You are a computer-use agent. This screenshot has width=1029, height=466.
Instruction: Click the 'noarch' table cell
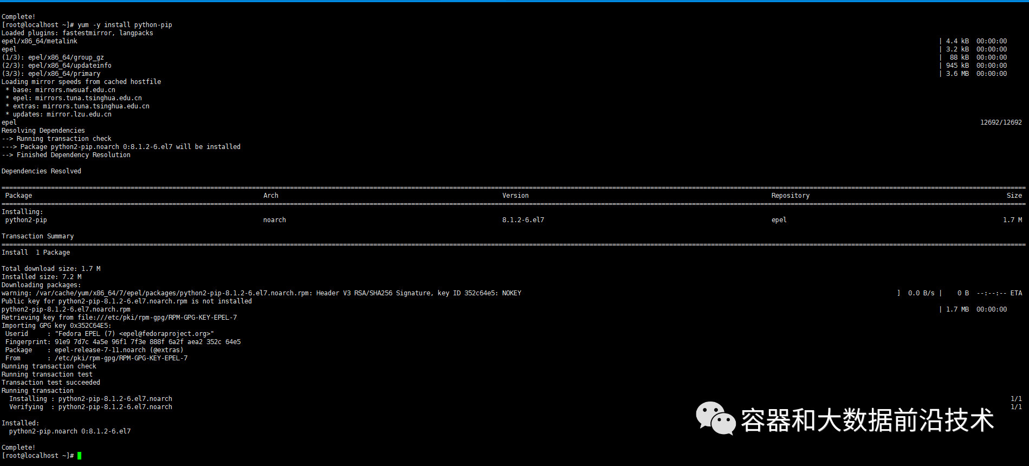(x=275, y=220)
